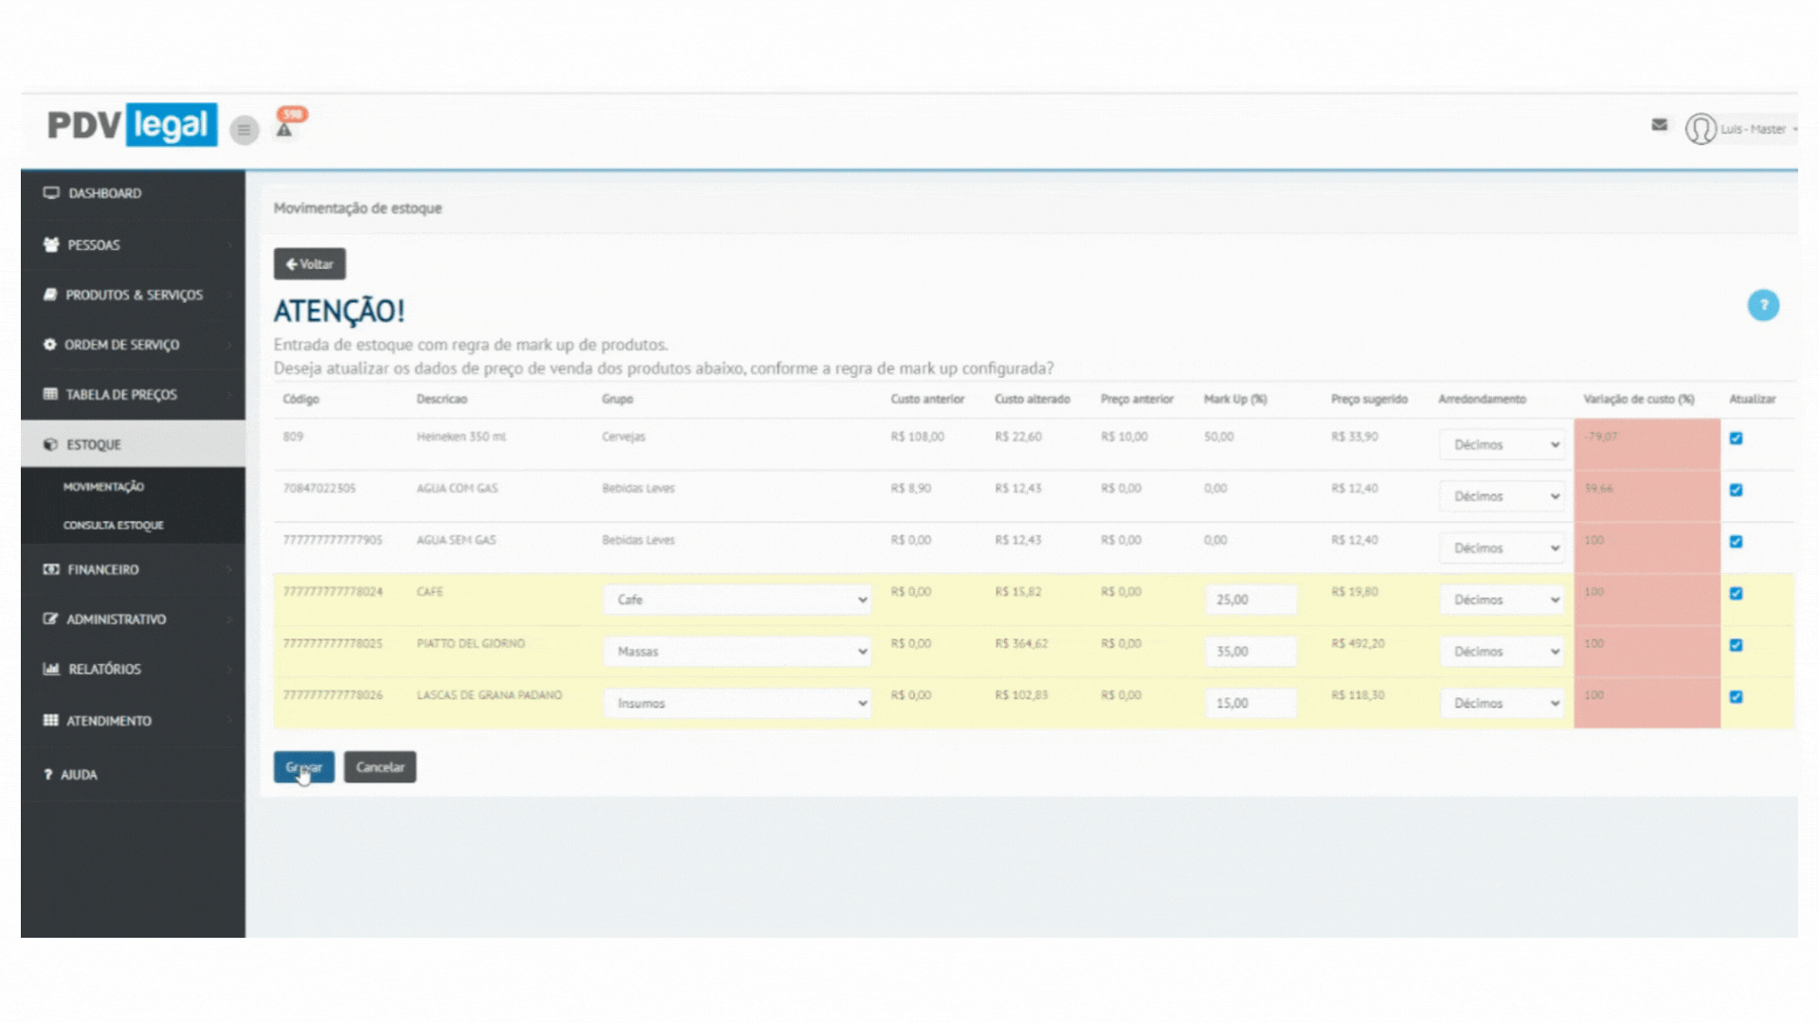Click the user avatar icon
Screen dimensions: 1819x1023
[1701, 129]
